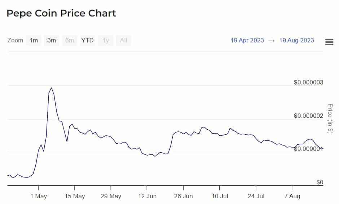Viewport: 339px width, 204px height.
Task: Click the $0.000003 y-axis label
Action: tap(308, 83)
